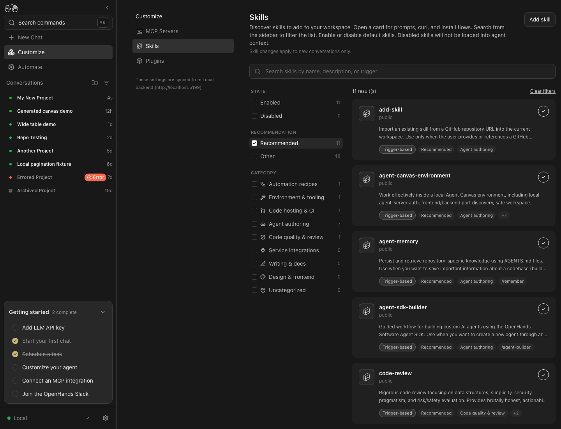561x429 pixels.
Task: Open the Local backend dropdown
Action: tap(49, 418)
